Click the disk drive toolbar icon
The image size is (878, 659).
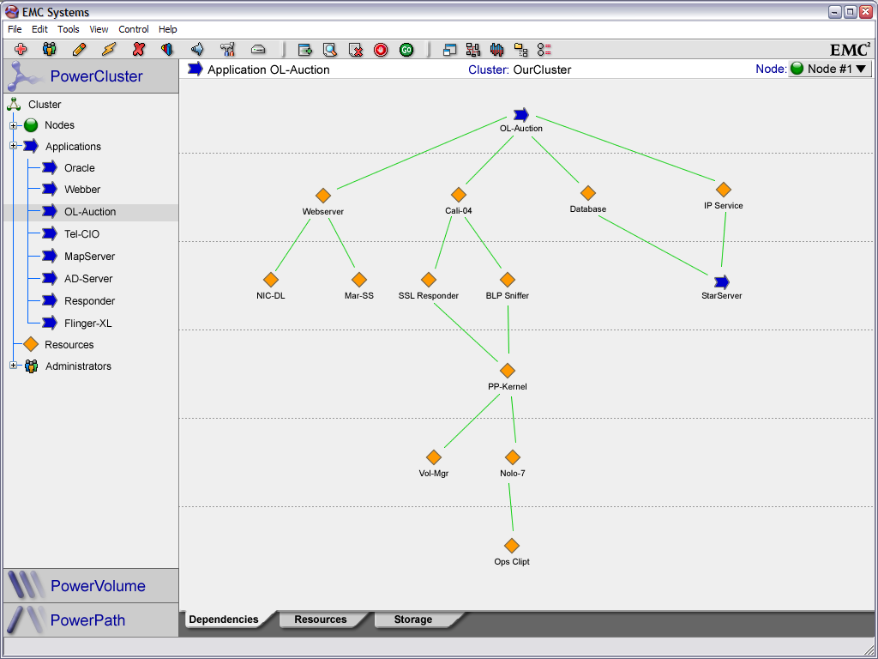[257, 49]
